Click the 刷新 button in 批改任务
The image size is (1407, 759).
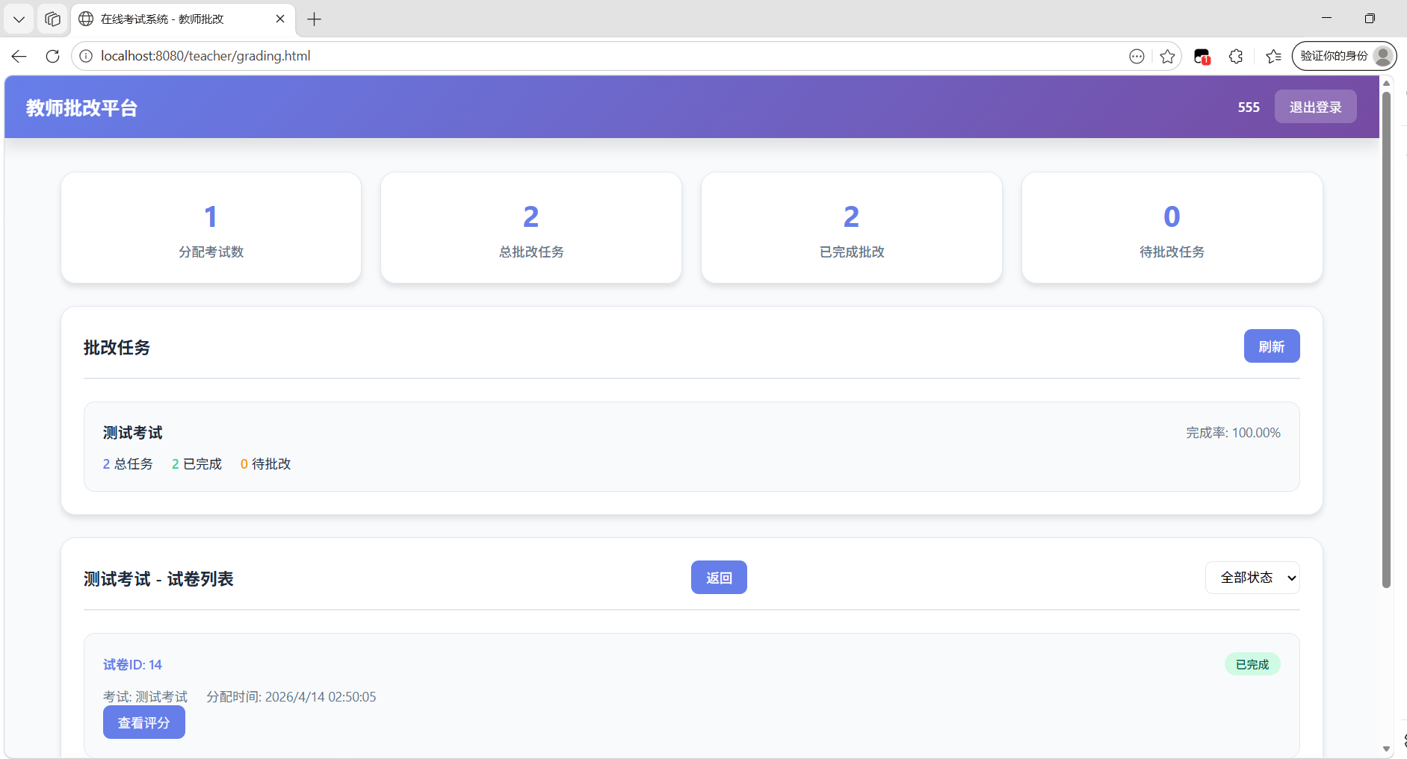coord(1271,346)
